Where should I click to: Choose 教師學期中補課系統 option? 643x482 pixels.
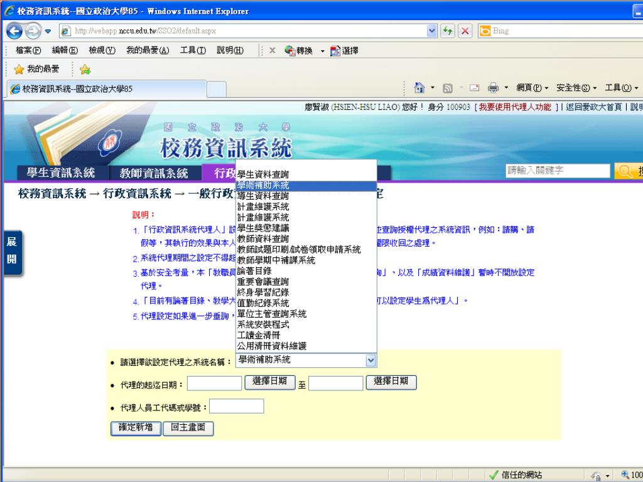(306, 260)
